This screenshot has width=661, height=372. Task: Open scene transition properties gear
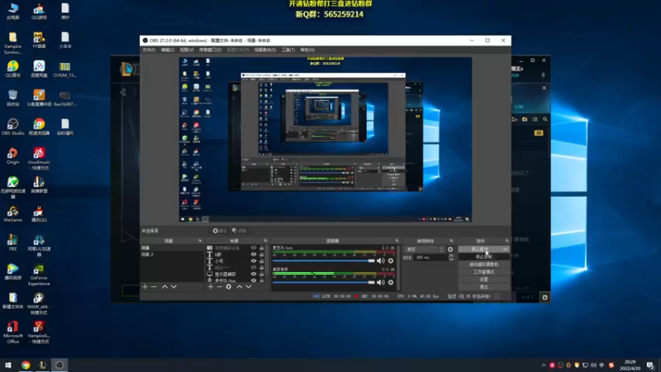tap(450, 250)
